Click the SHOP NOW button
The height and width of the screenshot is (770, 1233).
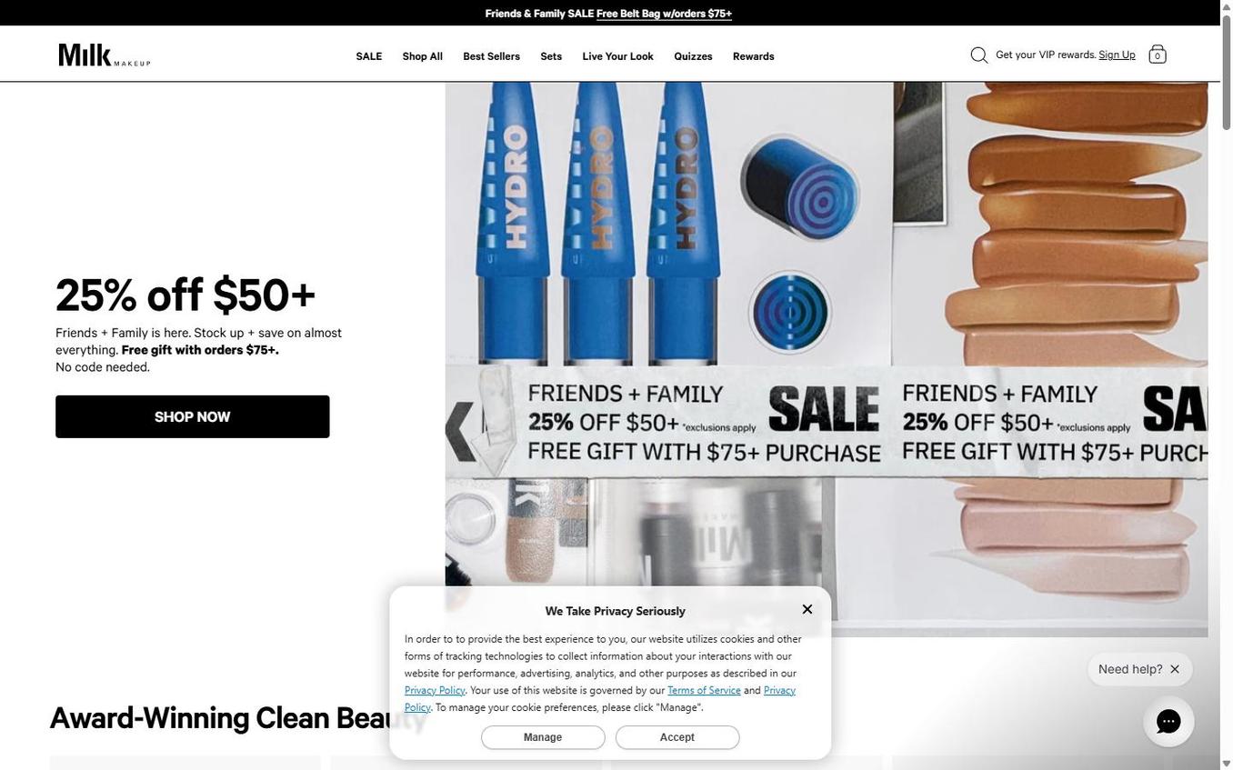click(x=193, y=416)
